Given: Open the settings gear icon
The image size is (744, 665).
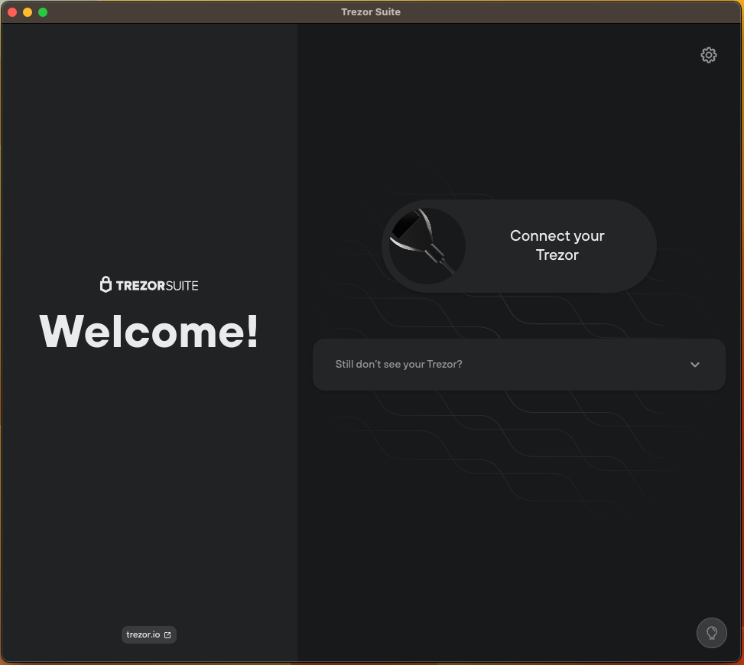Looking at the screenshot, I should pos(708,55).
